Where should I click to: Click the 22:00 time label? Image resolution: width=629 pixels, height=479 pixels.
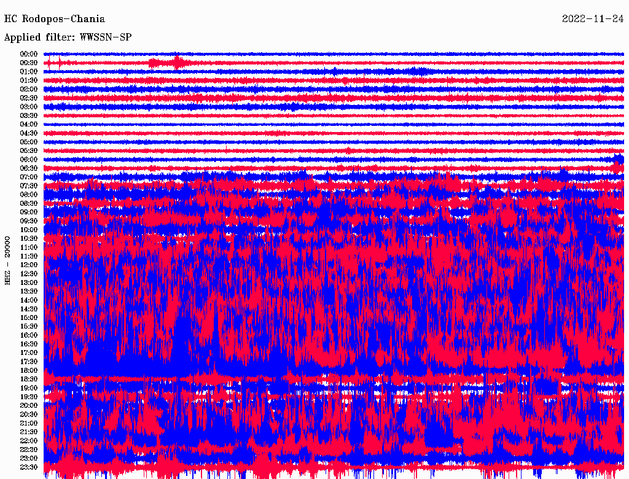tap(29, 441)
